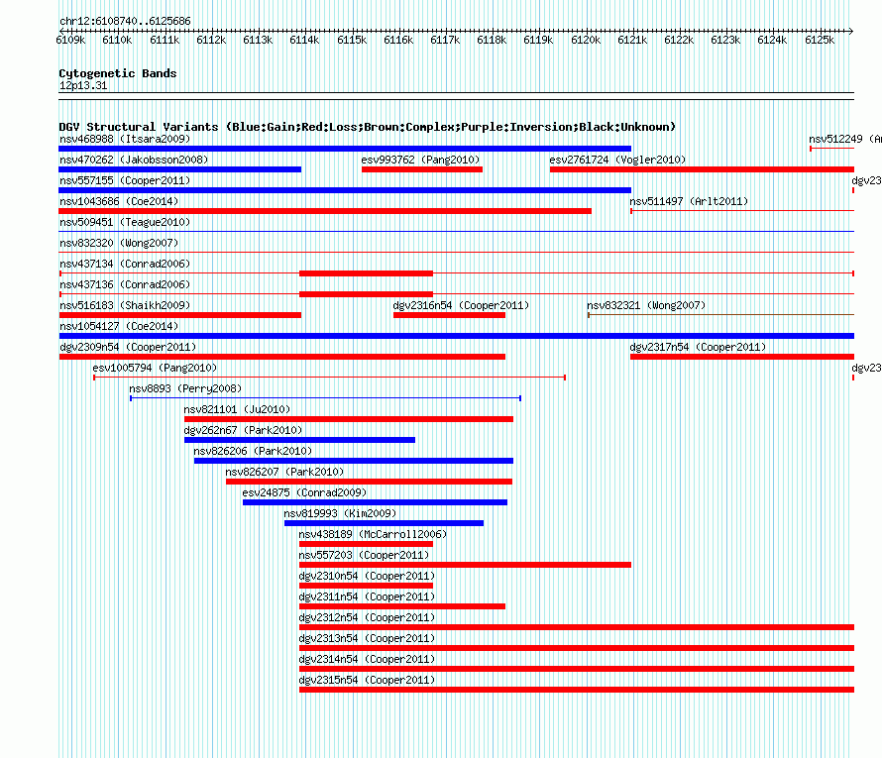Select nsv438189 (McCarroll2006) label
The image size is (882, 758).
tap(373, 534)
